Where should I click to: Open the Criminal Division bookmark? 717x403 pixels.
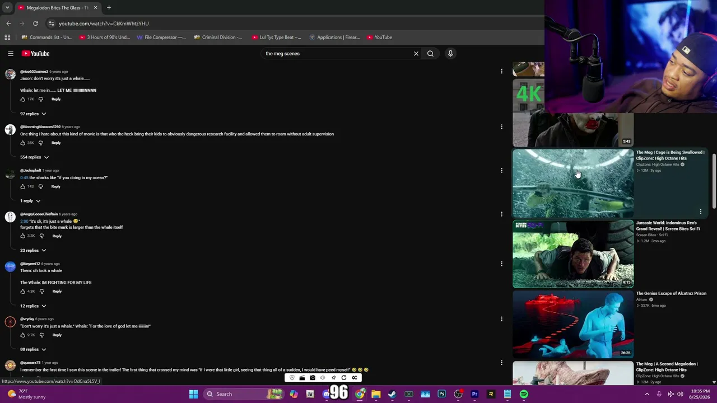coord(218,38)
